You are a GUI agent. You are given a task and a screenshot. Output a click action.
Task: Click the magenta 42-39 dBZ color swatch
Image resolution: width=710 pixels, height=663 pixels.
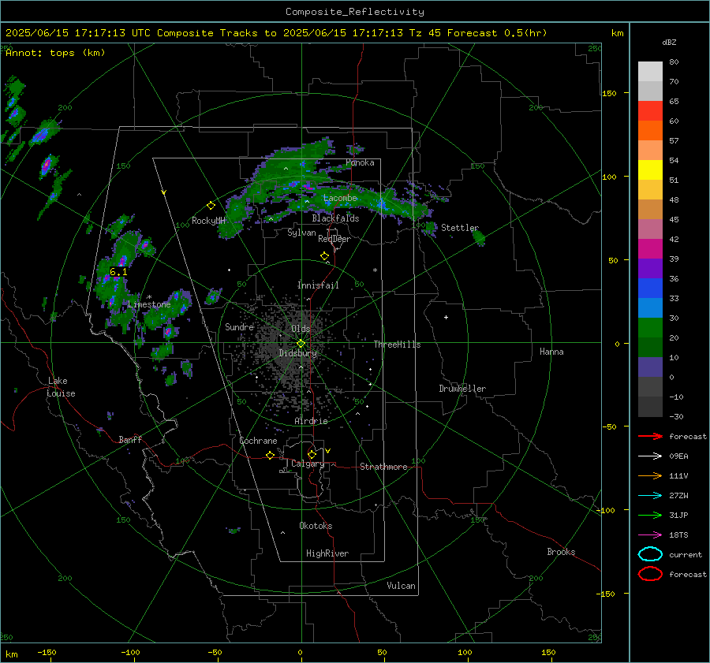coord(650,249)
